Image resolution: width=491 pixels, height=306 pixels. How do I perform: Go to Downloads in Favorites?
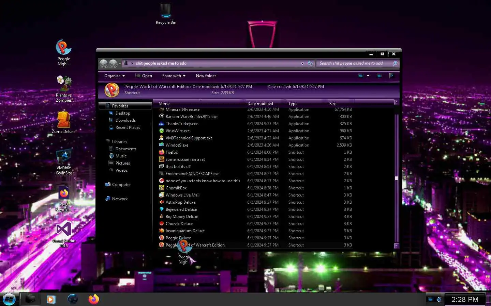(125, 120)
